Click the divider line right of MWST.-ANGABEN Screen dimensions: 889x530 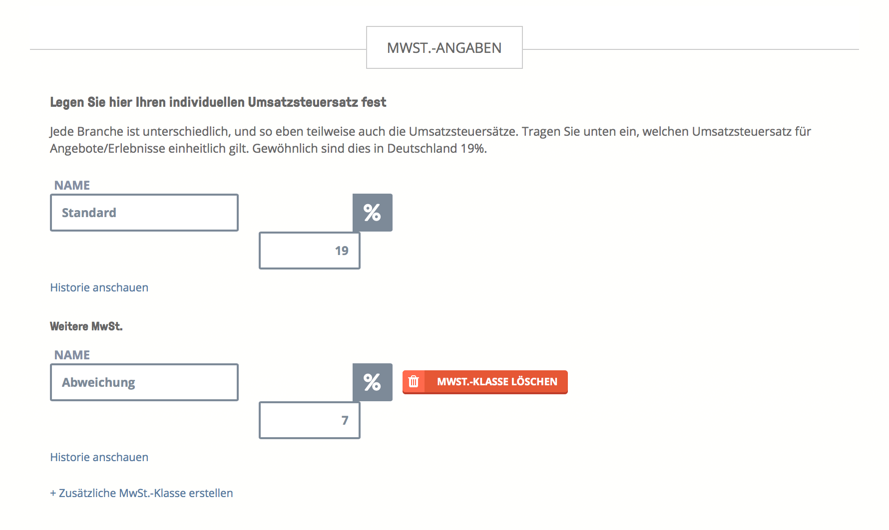(691, 49)
